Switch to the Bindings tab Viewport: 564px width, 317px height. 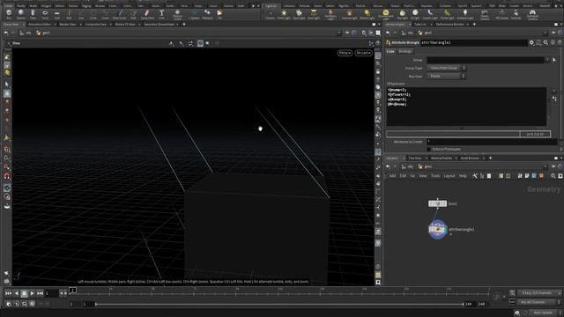point(404,51)
